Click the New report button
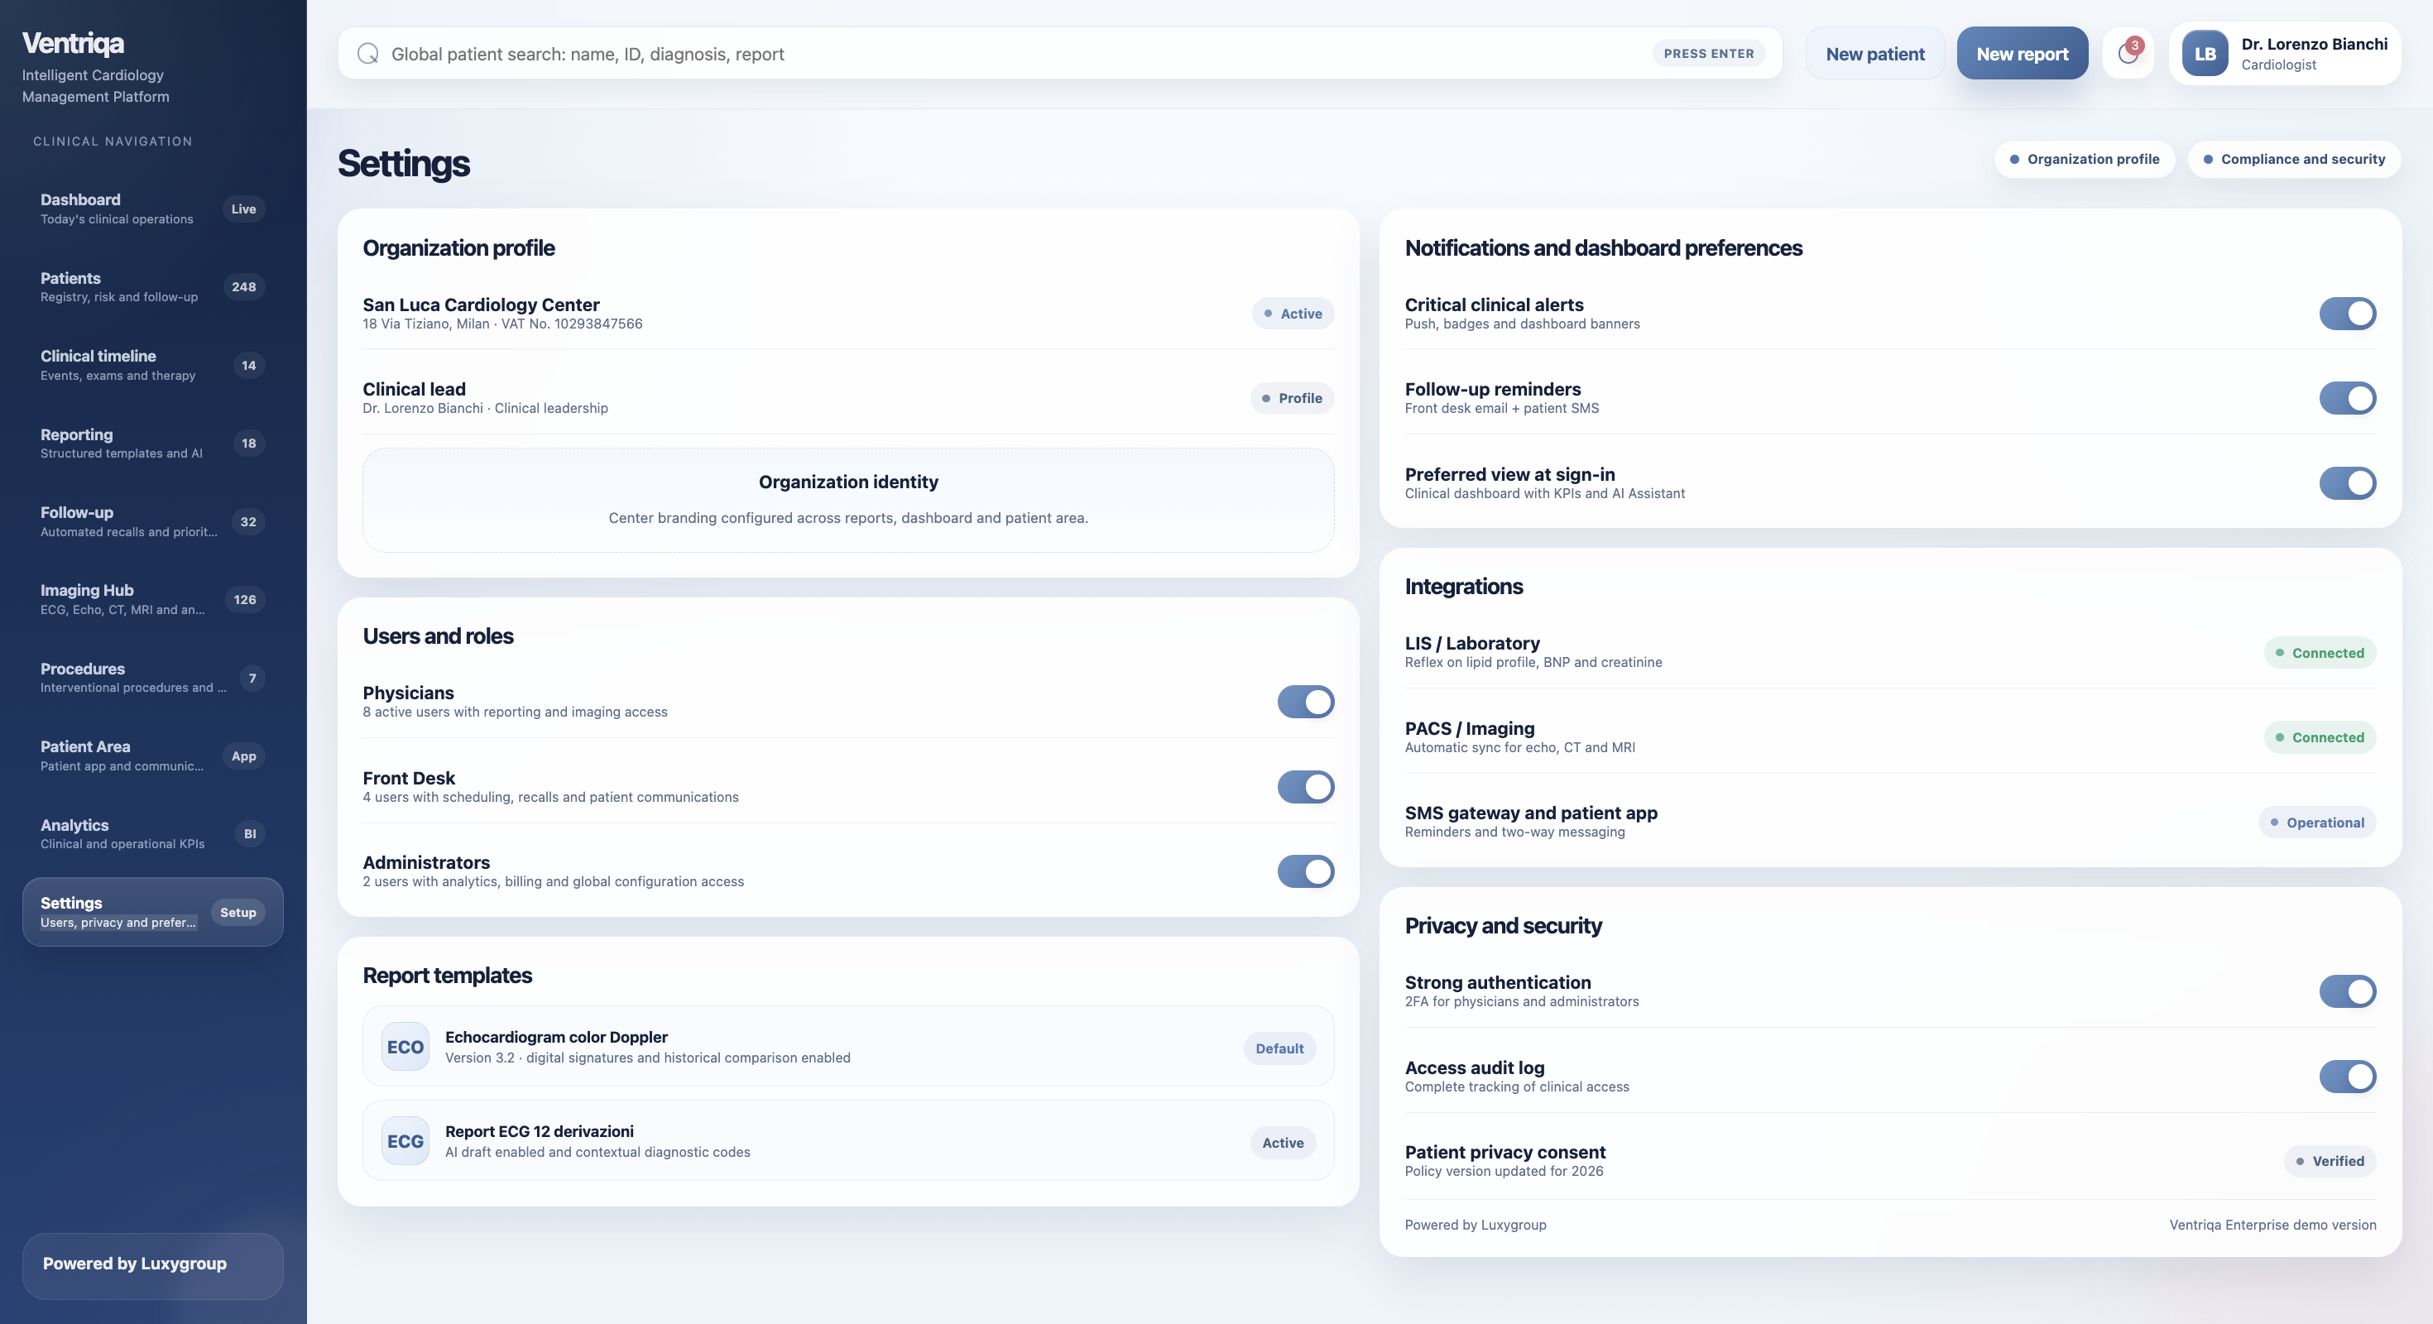 2023,54
